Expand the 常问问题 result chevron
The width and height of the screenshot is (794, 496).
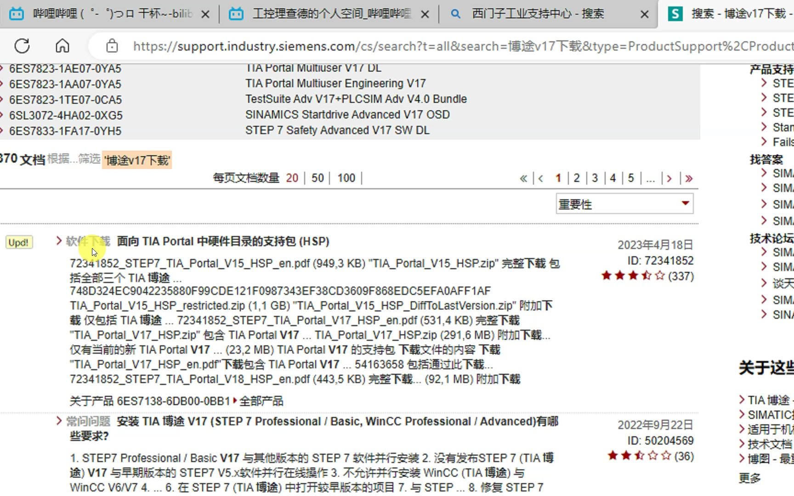pyautogui.click(x=58, y=421)
